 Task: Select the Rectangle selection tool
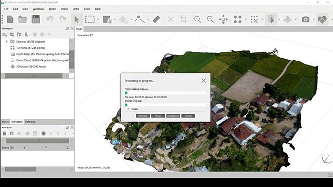[x=90, y=19]
